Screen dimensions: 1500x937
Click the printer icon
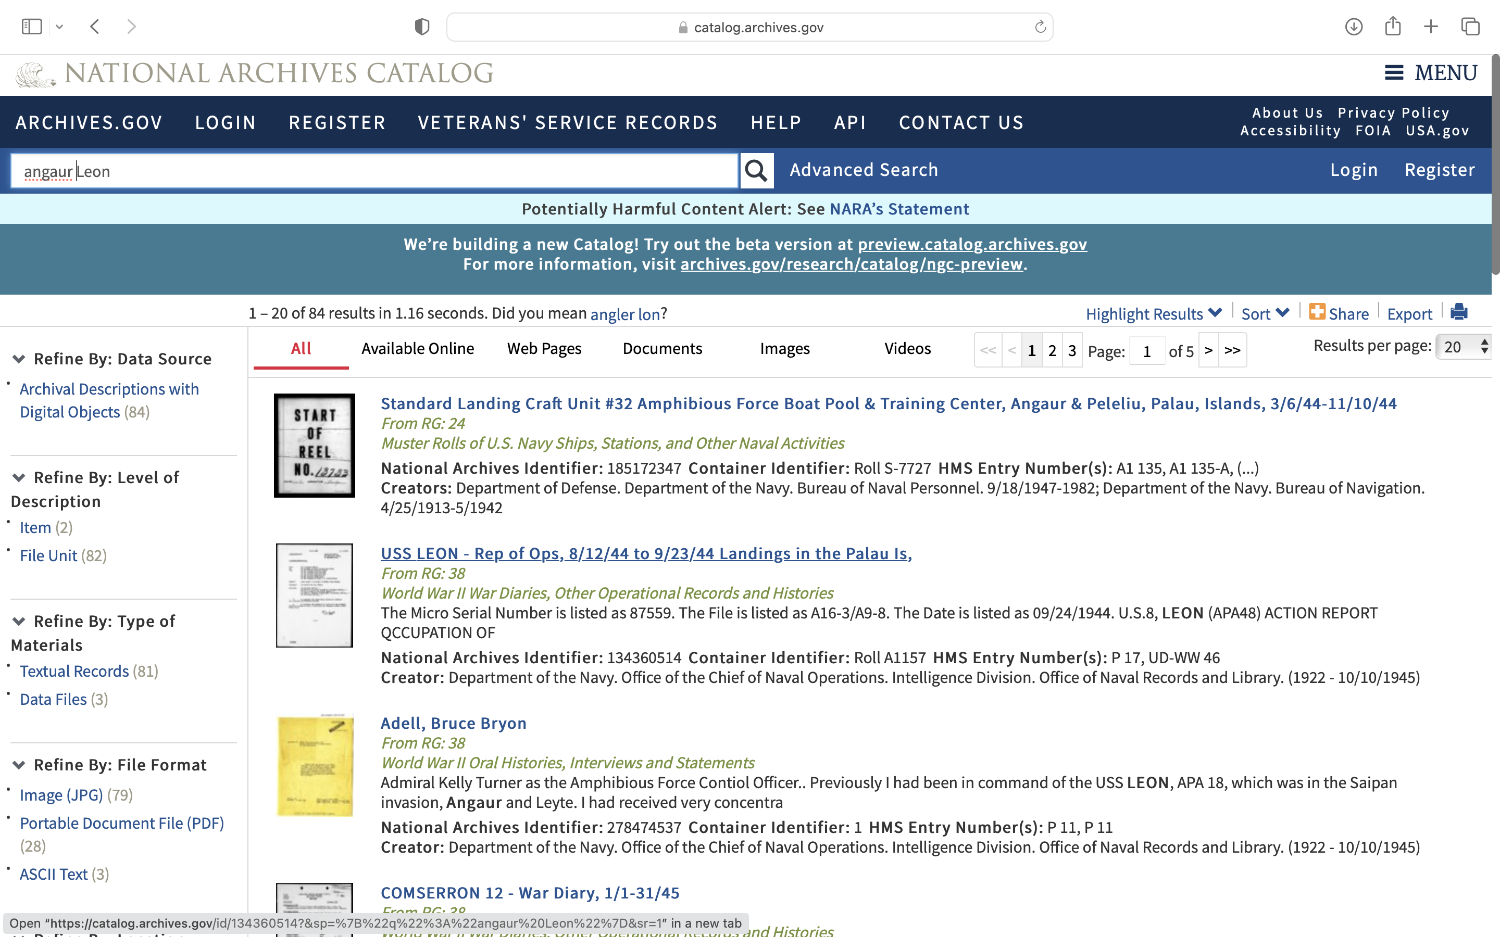point(1458,312)
